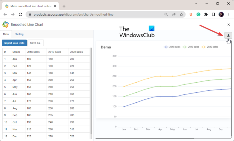Click the 2018 sales value 185
Image resolution: width=234 pixels, height=141 pixels.
click(36, 115)
